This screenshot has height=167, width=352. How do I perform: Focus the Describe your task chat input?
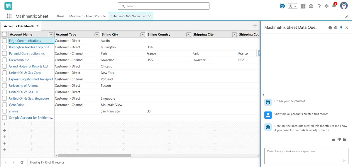coord(306,156)
